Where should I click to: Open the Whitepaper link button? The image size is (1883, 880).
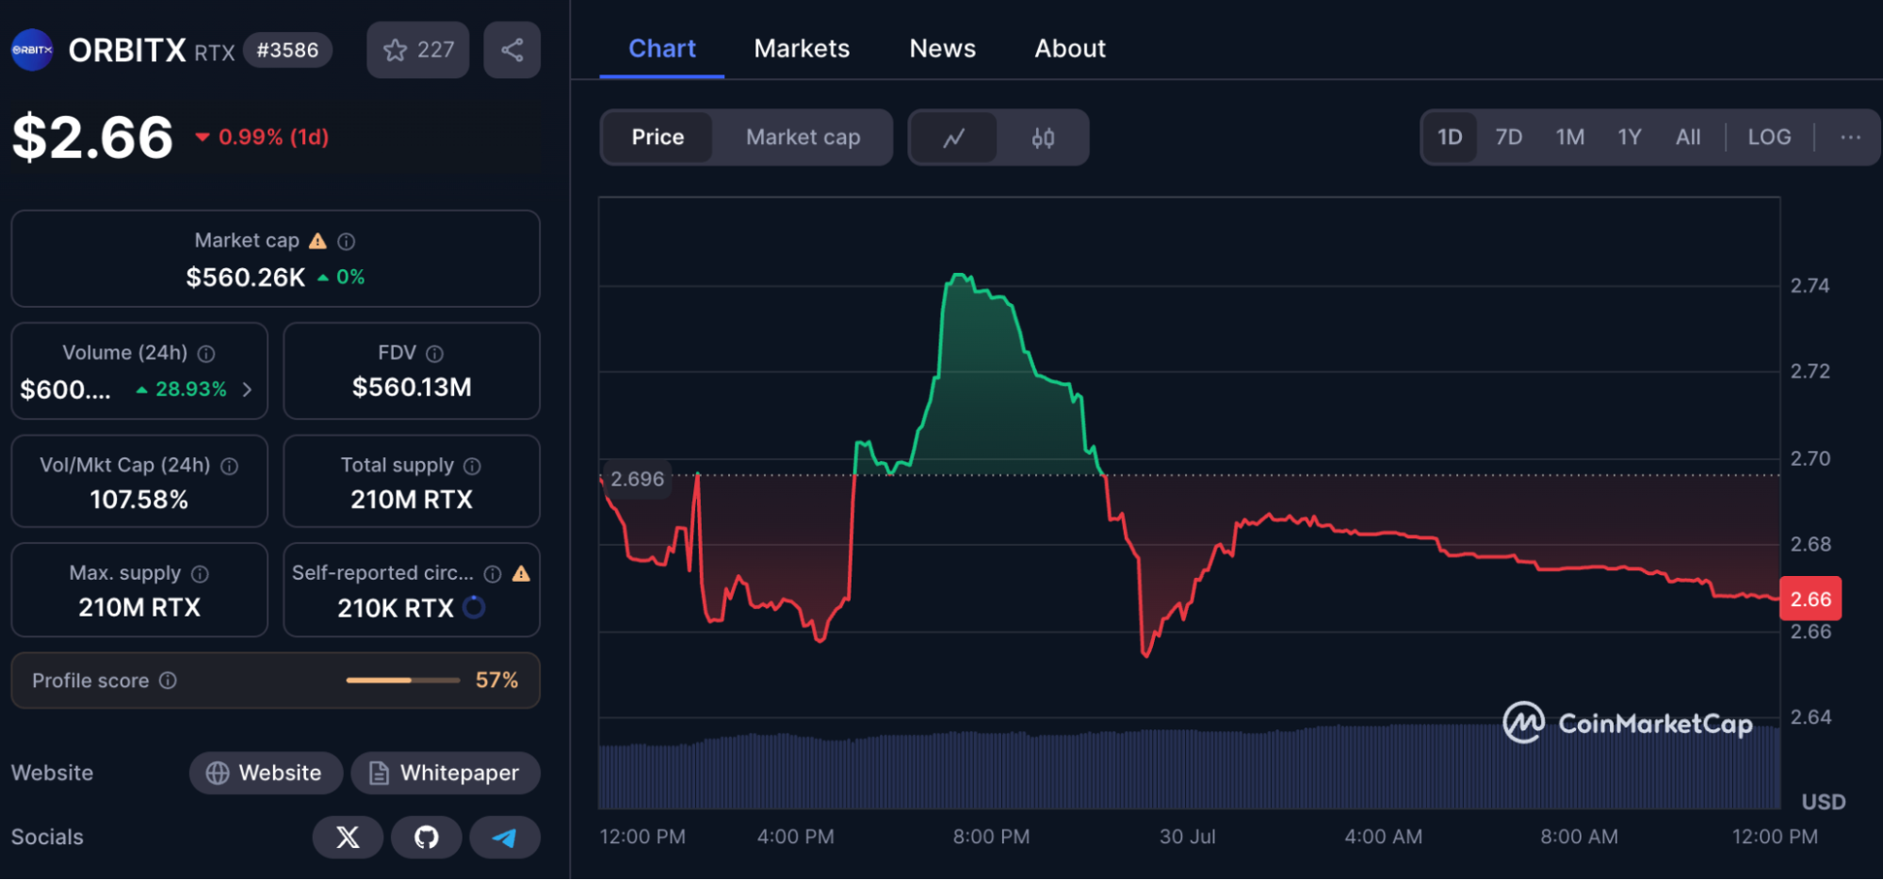[446, 774]
